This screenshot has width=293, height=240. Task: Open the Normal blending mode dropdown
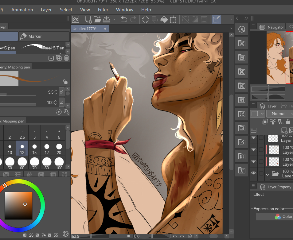coord(279,114)
